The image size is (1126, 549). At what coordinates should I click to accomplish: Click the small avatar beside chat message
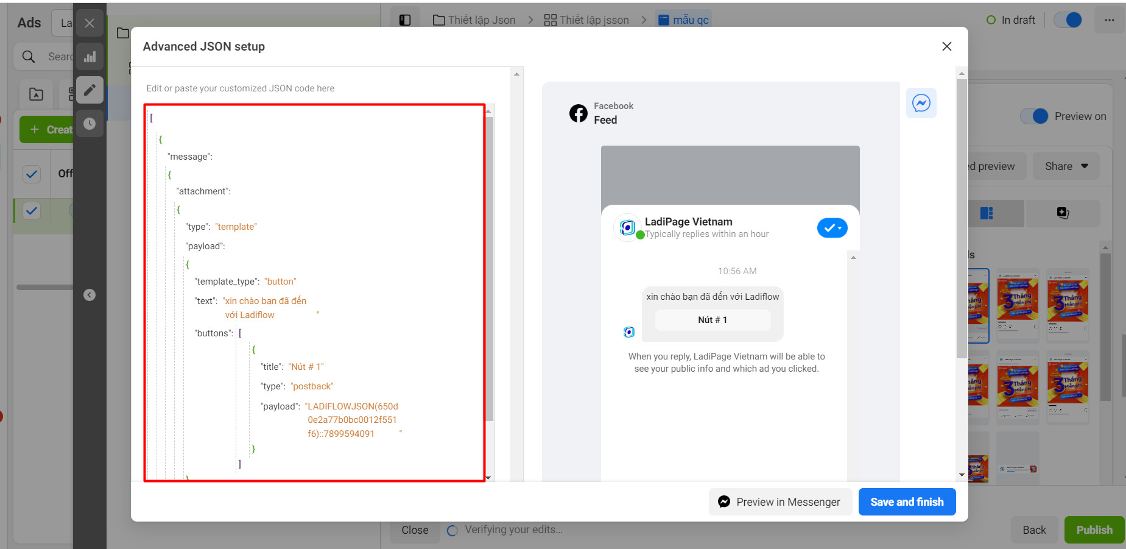click(629, 332)
